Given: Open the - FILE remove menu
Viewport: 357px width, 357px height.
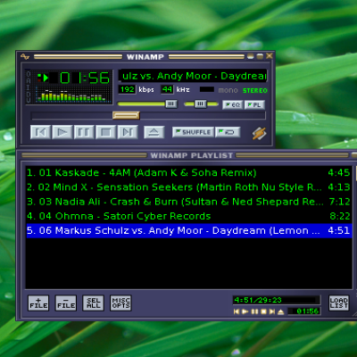Looking at the screenshot, I should click(x=66, y=303).
